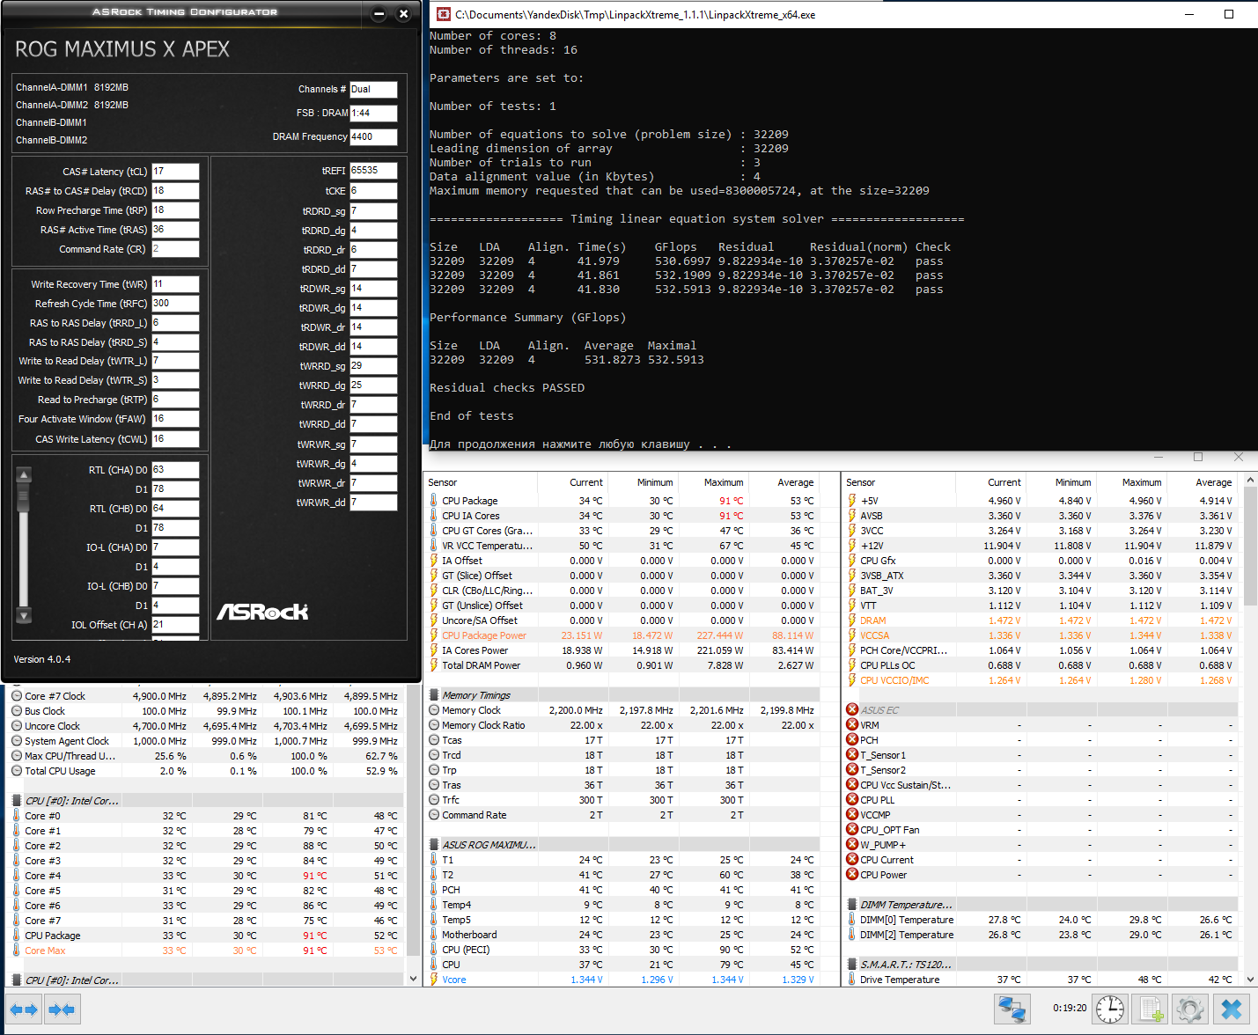Click the RTL (CHA) D0 field showing 63
1258x1035 pixels.
pos(175,470)
